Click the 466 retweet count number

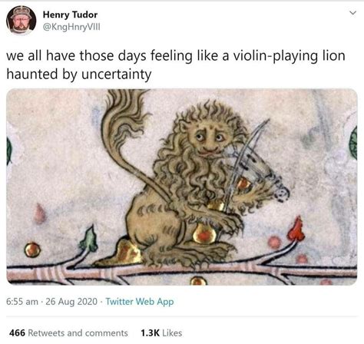click(17, 333)
